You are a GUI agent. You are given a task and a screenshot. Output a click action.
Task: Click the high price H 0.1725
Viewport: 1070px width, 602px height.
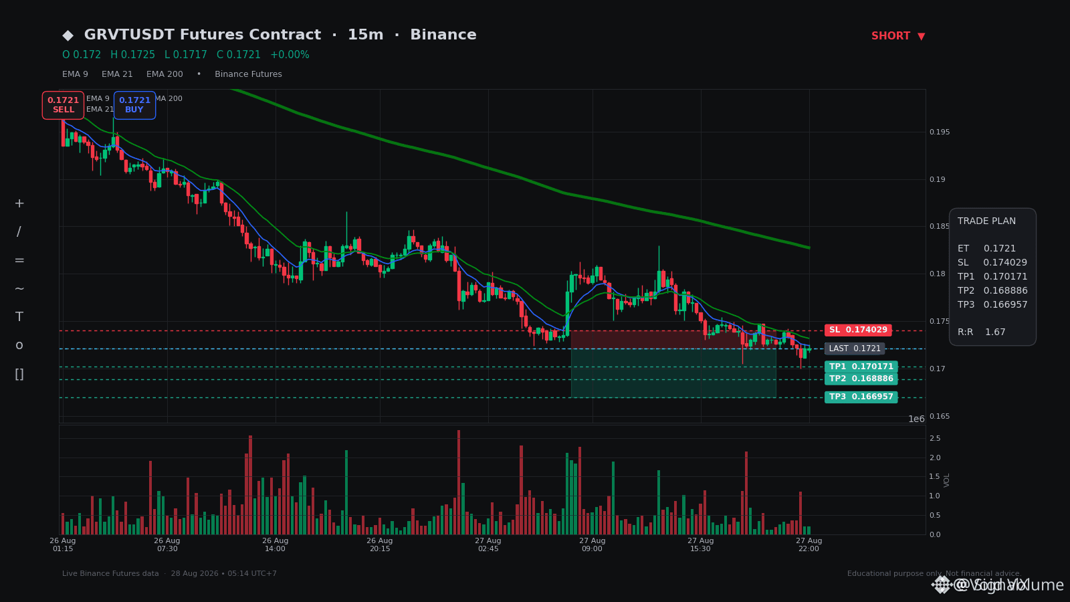pos(132,55)
